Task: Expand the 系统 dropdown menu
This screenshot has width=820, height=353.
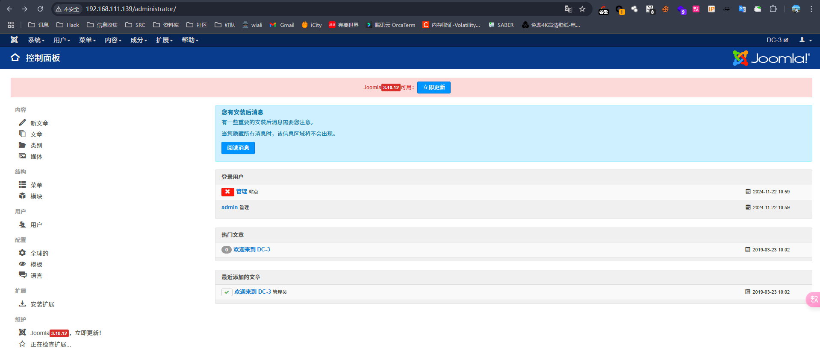Action: (36, 40)
